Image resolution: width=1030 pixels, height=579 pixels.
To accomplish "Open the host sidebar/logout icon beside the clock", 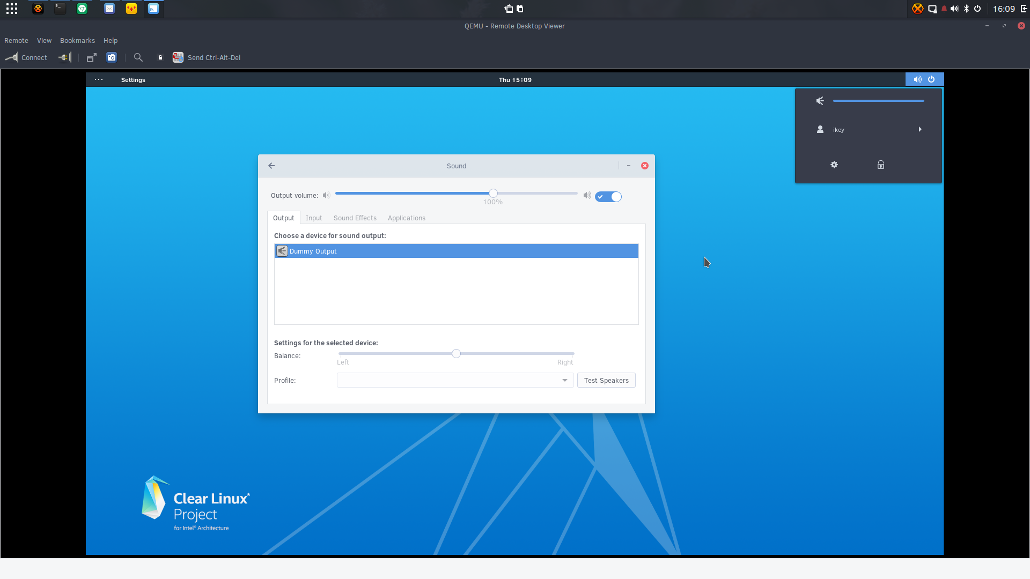I will point(1024,9).
